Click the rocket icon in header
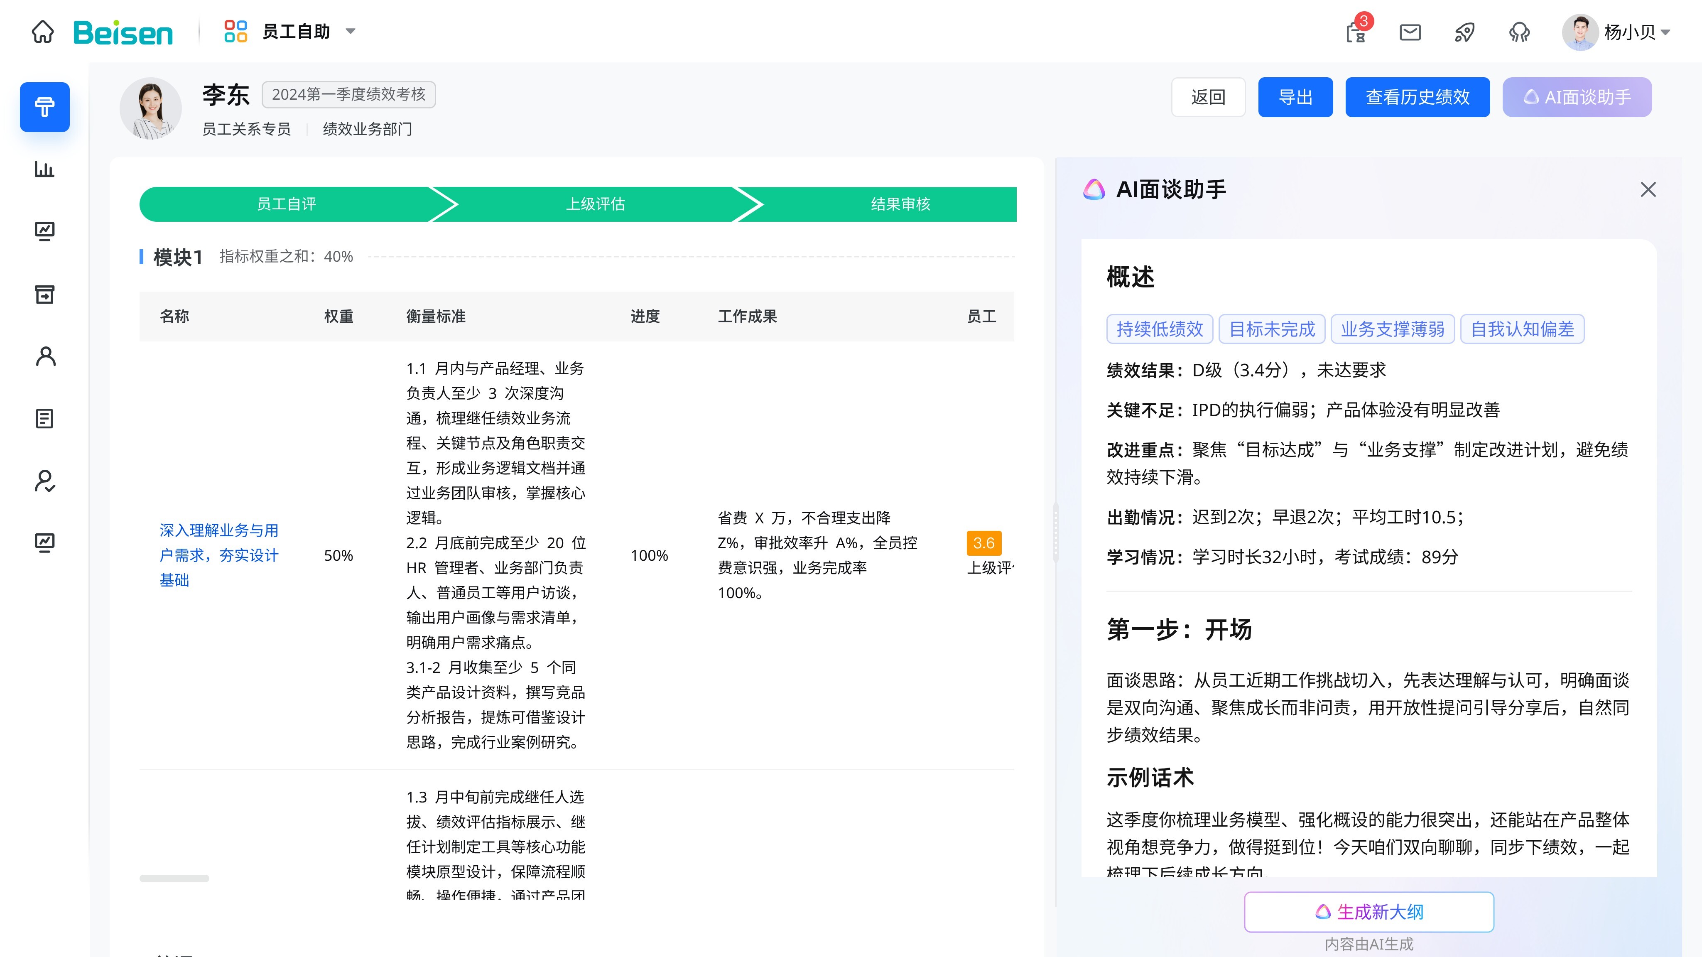Viewport: 1702px width, 957px height. tap(1464, 32)
